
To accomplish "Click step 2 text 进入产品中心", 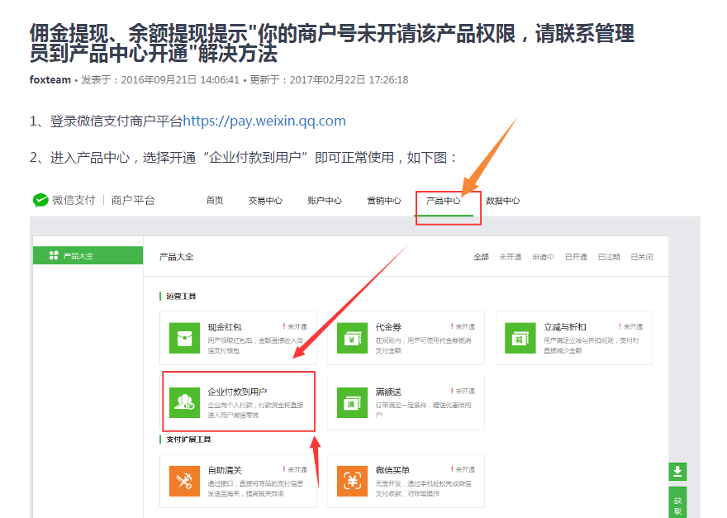I will 89,158.
